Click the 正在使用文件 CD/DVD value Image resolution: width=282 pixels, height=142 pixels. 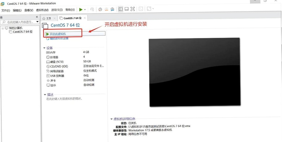point(93,66)
